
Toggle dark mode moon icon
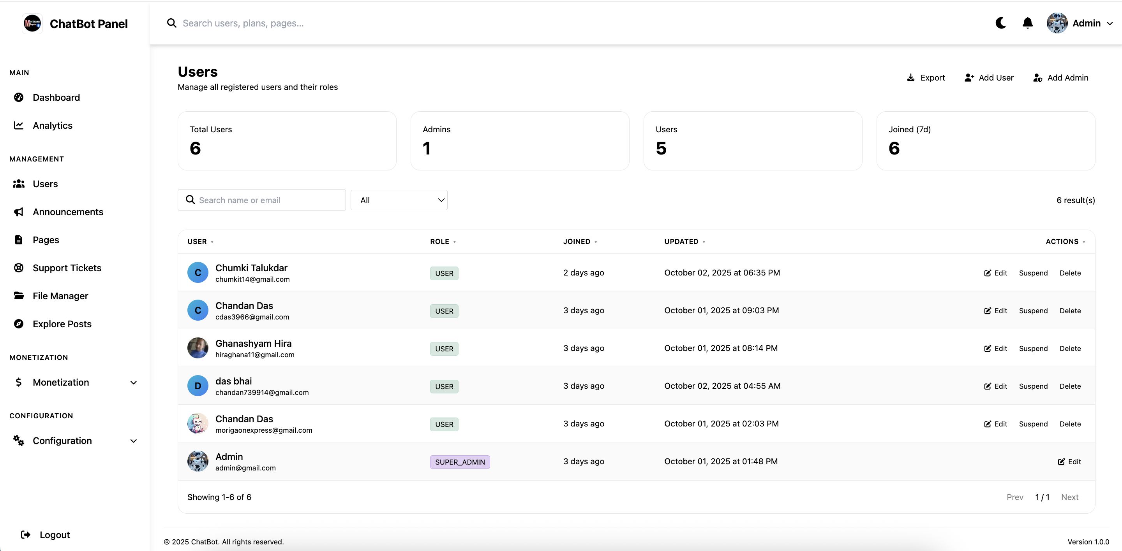coord(1000,23)
